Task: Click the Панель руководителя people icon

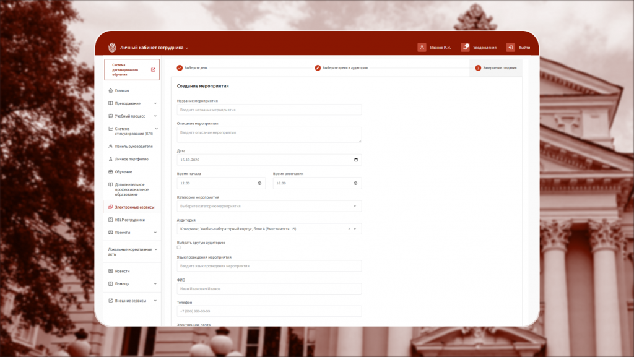Action: (x=110, y=146)
